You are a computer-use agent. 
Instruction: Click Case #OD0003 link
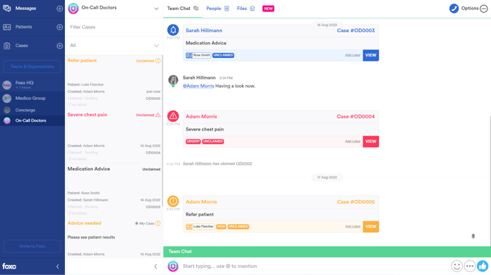pyautogui.click(x=355, y=31)
